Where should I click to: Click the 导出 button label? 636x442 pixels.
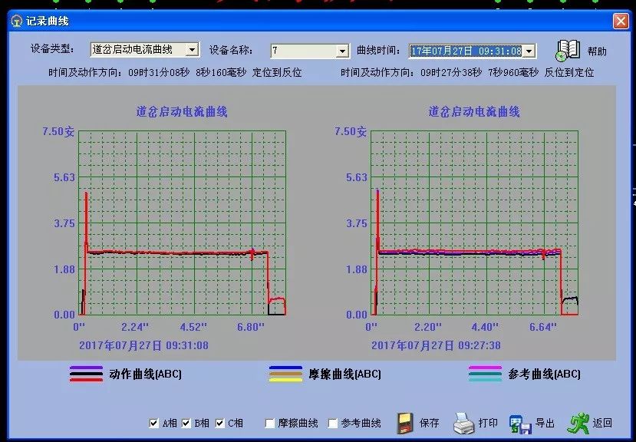click(x=545, y=423)
